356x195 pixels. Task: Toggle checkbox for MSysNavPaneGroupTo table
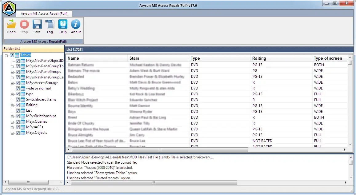18,66
